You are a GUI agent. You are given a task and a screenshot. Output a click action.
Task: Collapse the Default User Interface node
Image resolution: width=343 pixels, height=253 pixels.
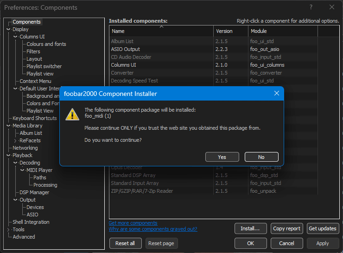15,89
